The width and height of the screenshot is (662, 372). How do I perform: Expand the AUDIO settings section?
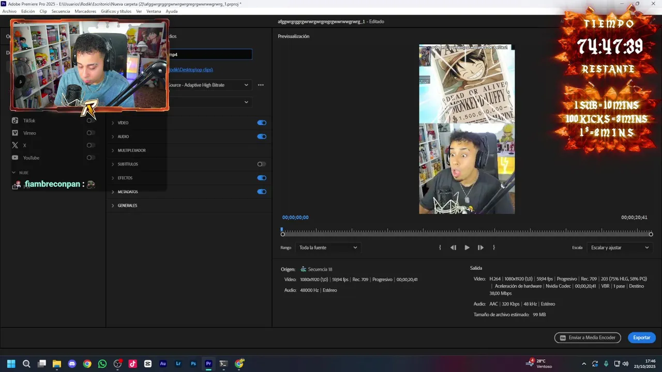tap(113, 136)
